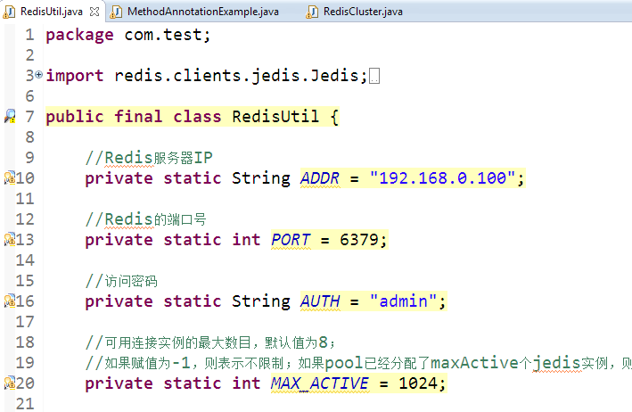
Task: Click the package name com.test
Action: [x=163, y=35]
